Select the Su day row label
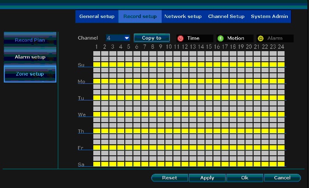This screenshot has height=188, width=309. 81,65
